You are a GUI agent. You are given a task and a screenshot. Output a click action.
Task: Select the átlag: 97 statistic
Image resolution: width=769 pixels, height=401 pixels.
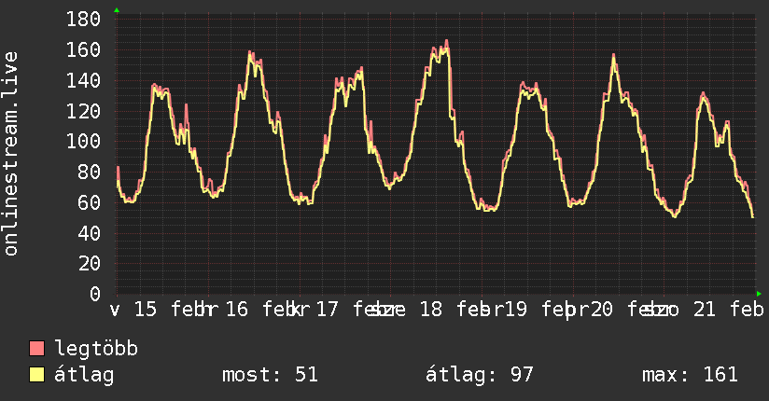[479, 375]
